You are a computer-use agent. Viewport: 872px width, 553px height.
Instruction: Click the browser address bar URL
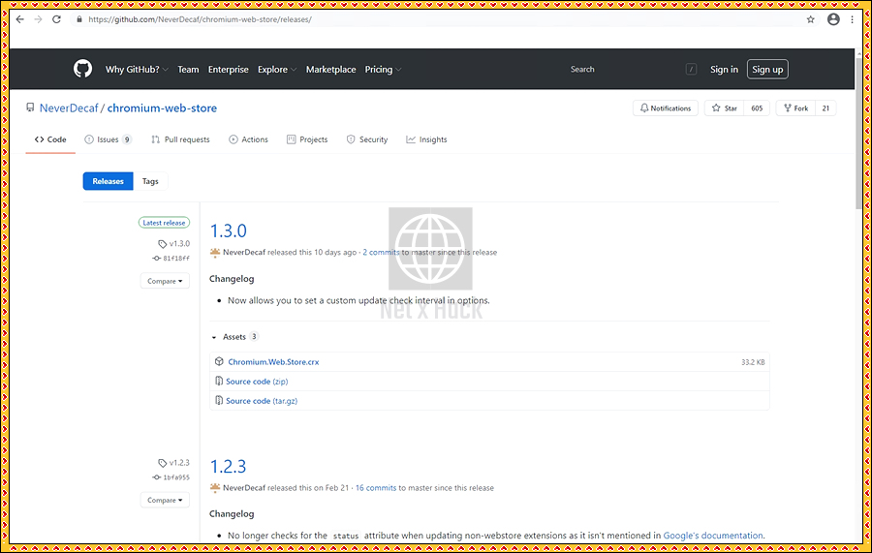(x=200, y=19)
